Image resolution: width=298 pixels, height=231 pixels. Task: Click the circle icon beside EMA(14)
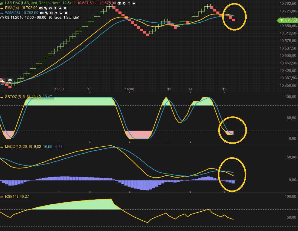coord(50,8)
